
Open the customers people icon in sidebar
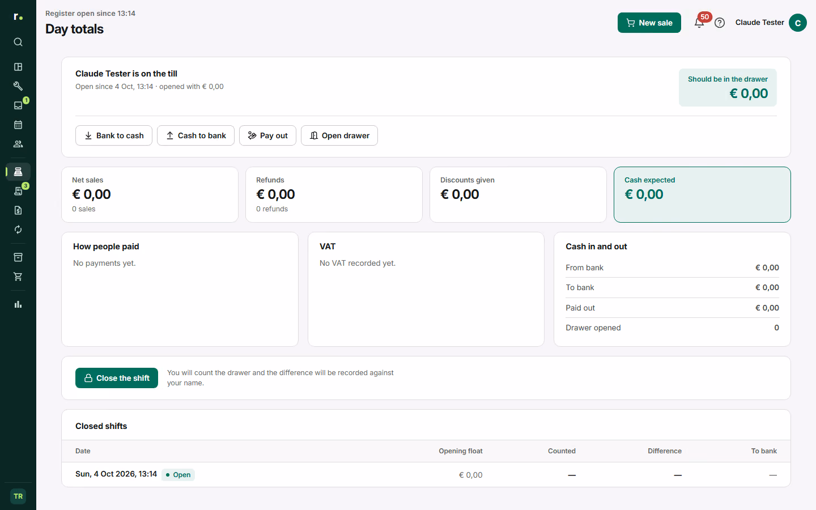pos(18,144)
